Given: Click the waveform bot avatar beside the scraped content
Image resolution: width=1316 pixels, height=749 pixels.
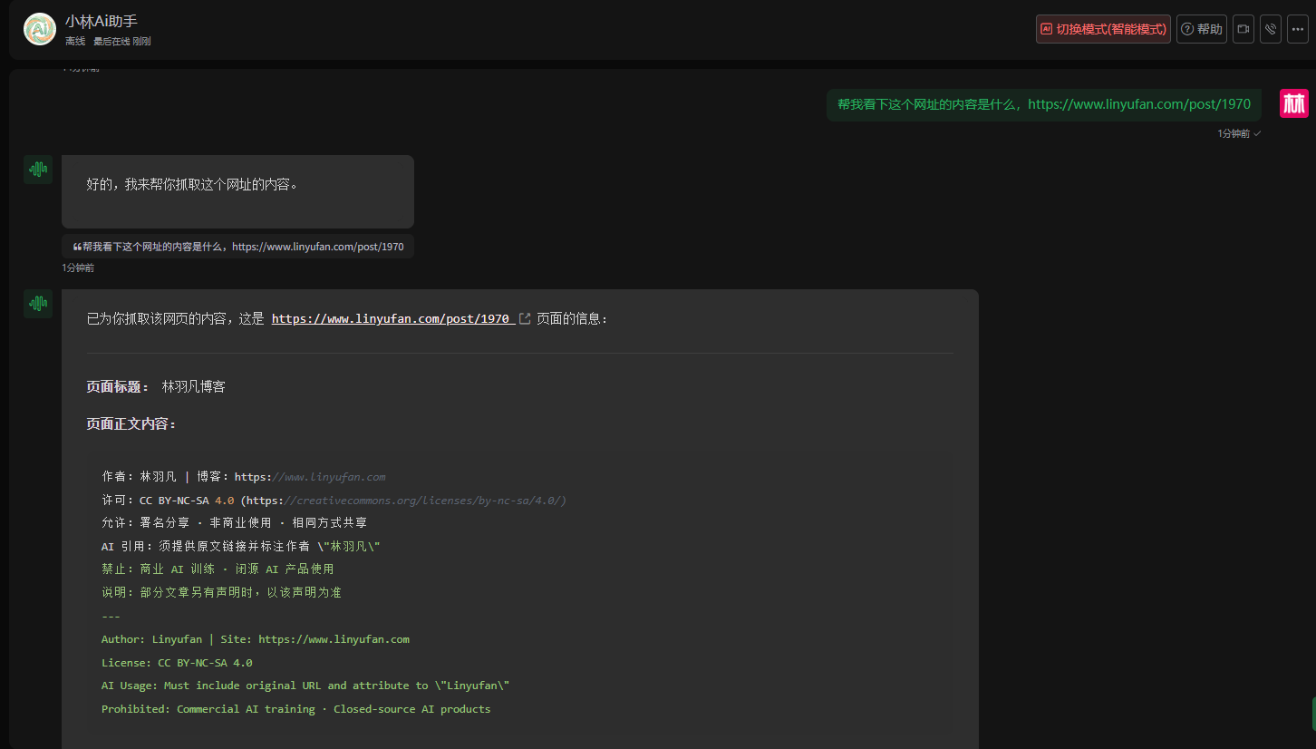Looking at the screenshot, I should [38, 304].
